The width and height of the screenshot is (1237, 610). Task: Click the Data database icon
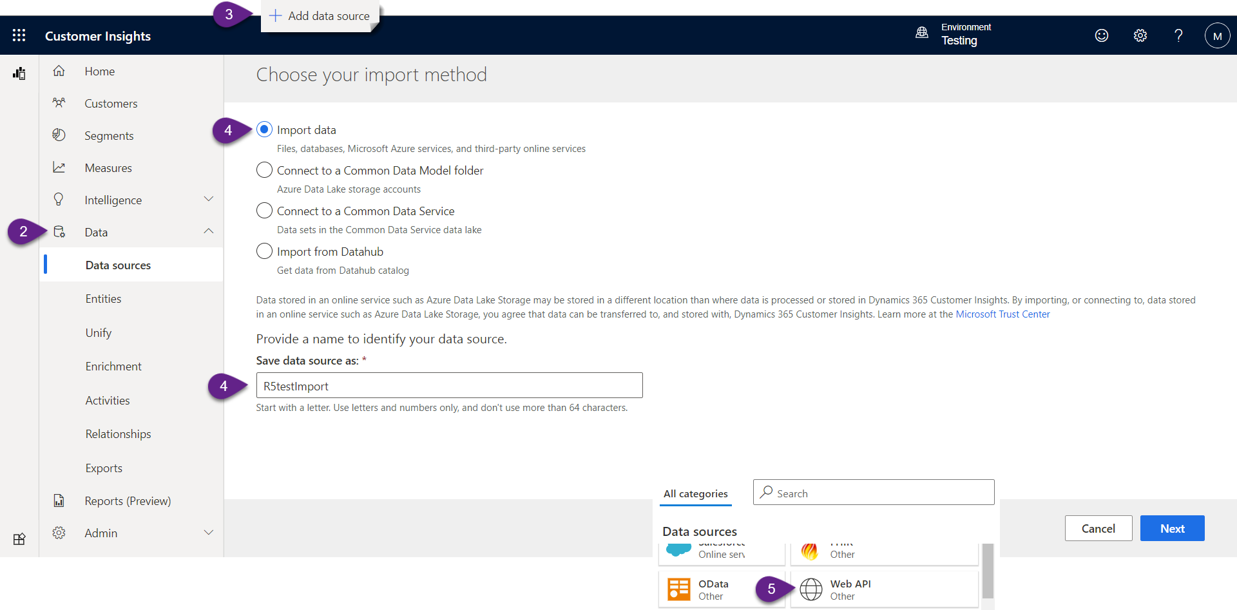click(x=59, y=232)
